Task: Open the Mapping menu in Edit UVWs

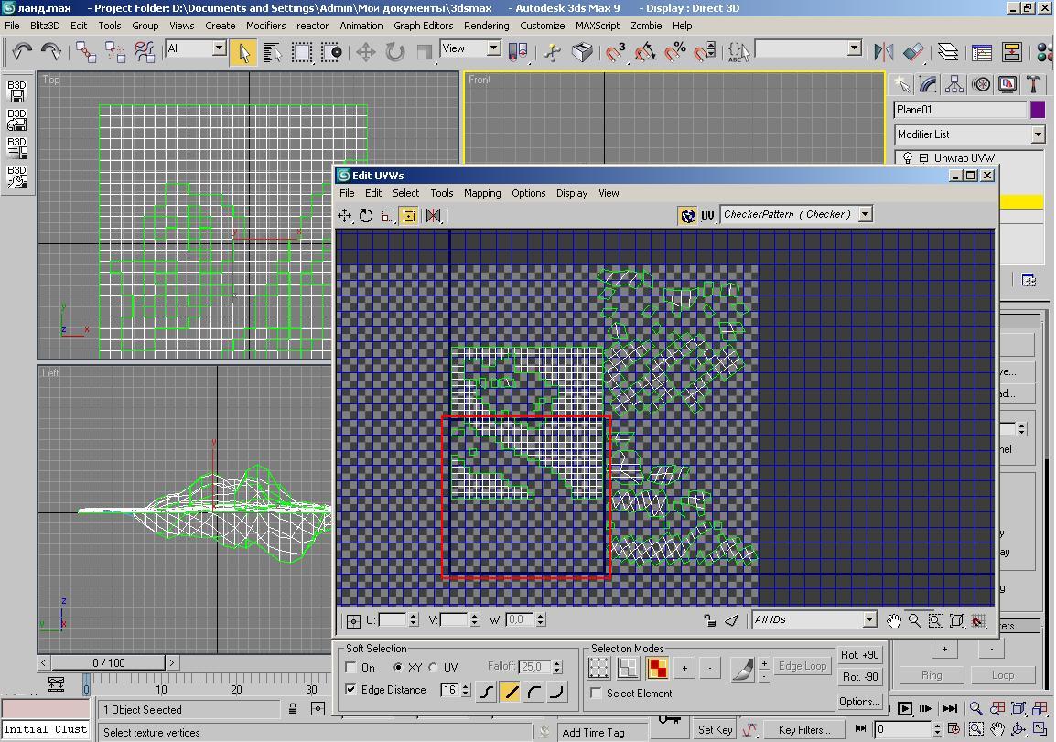Action: [x=481, y=193]
